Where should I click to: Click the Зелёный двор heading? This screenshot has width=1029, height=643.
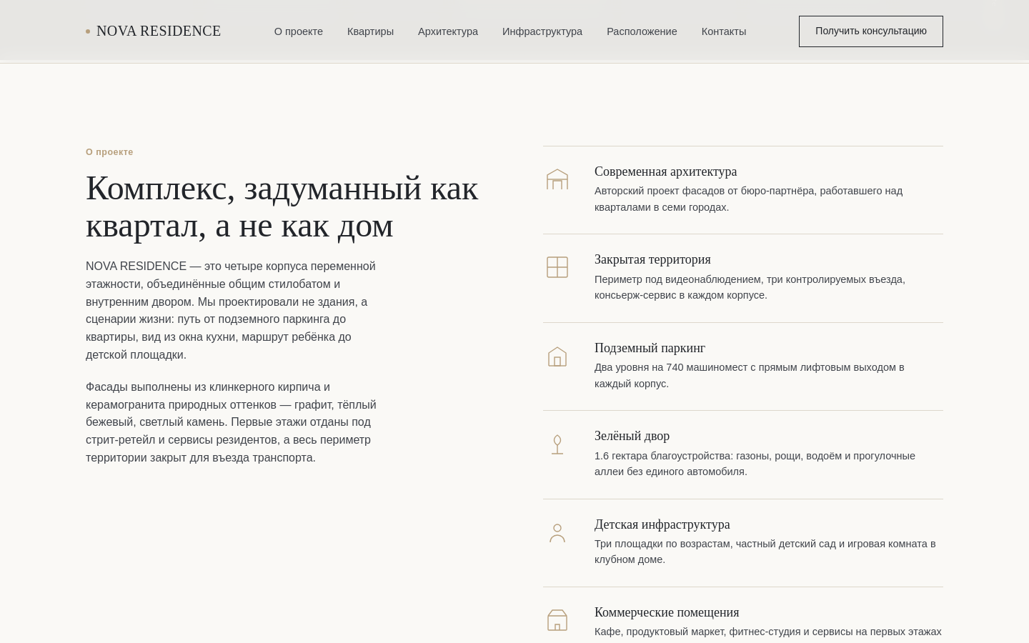coord(632,436)
